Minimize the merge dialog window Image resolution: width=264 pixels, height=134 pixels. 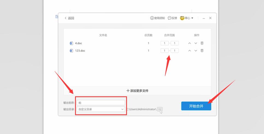[x=204, y=18]
